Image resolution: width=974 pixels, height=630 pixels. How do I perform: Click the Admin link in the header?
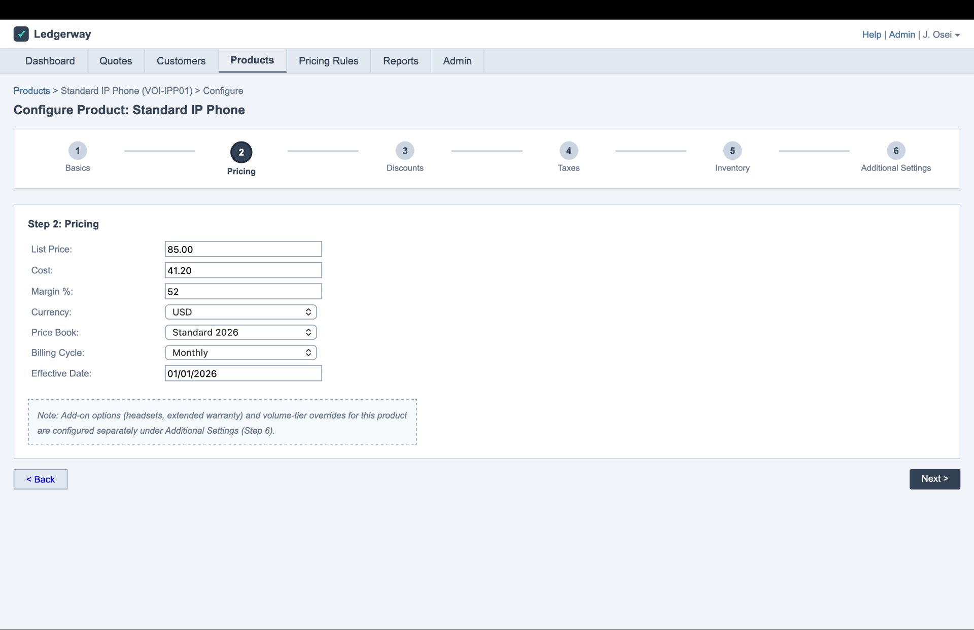[x=902, y=34]
